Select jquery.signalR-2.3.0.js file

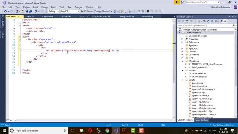pyautogui.click(x=202, y=111)
